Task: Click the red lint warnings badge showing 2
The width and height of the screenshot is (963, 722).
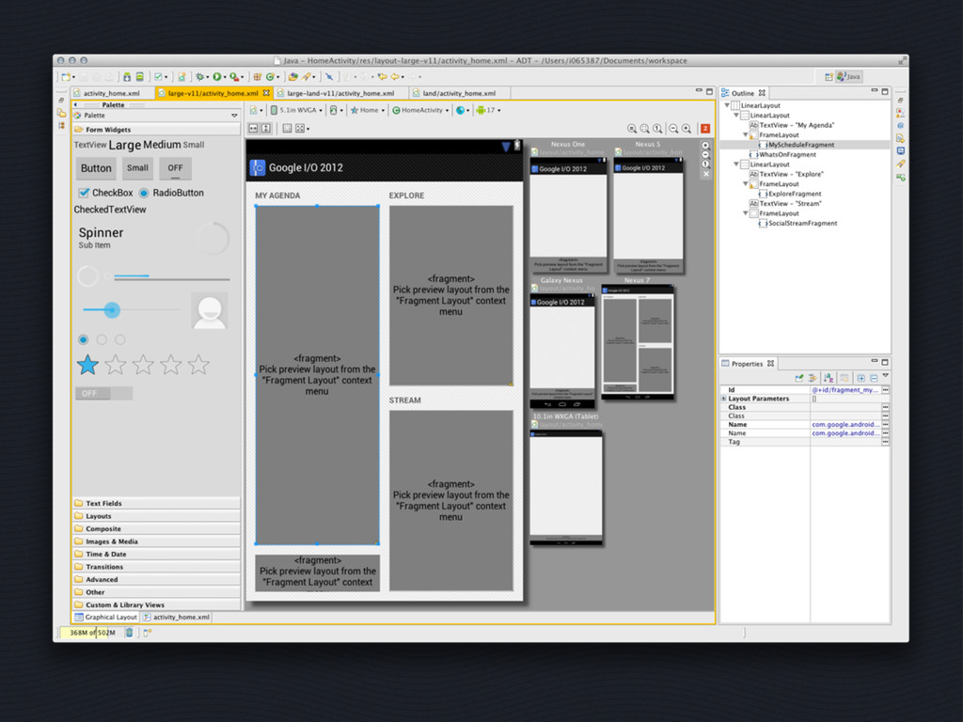Action: pyautogui.click(x=705, y=128)
